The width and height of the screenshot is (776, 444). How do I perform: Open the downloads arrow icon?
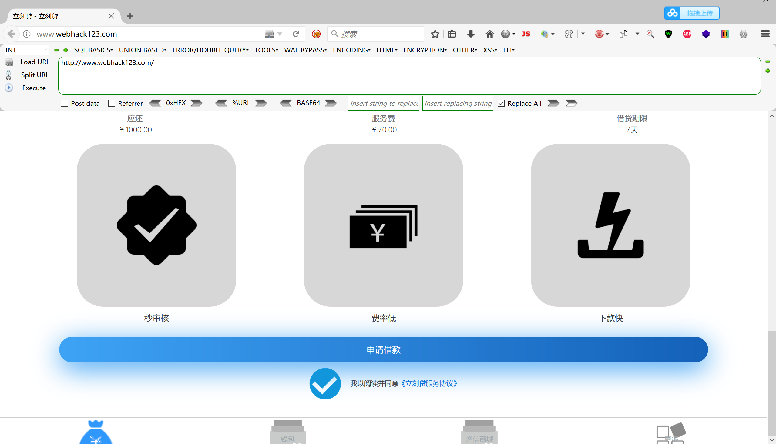coord(471,34)
